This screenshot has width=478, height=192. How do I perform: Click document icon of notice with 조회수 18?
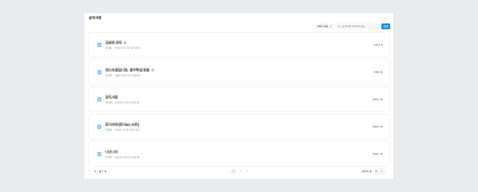99,99
